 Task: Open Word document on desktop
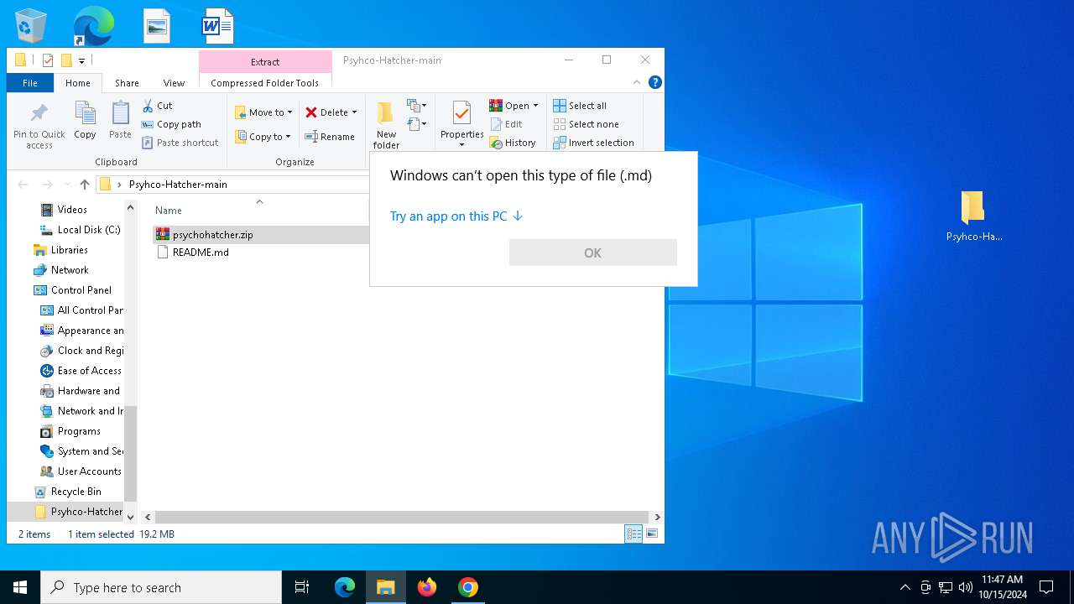[x=217, y=26]
